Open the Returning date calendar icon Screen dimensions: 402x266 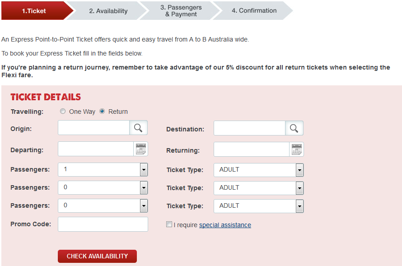(297, 149)
